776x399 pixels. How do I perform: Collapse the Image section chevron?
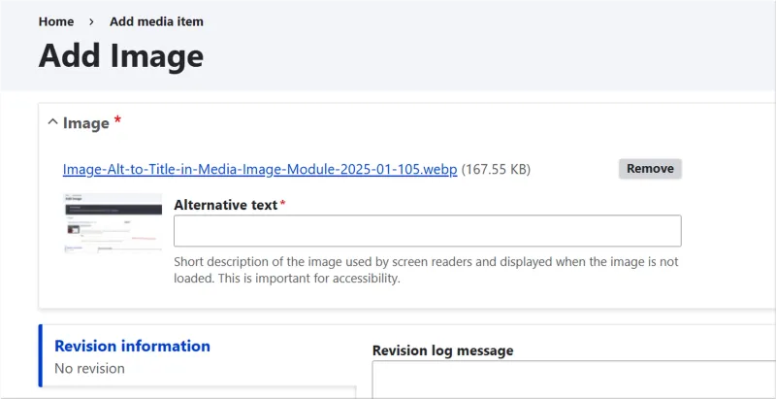point(52,122)
